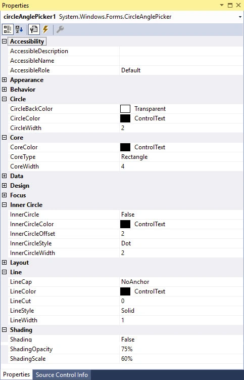Click the CircleBackColor Transparent swatch
244x380 pixels.
pos(125,109)
